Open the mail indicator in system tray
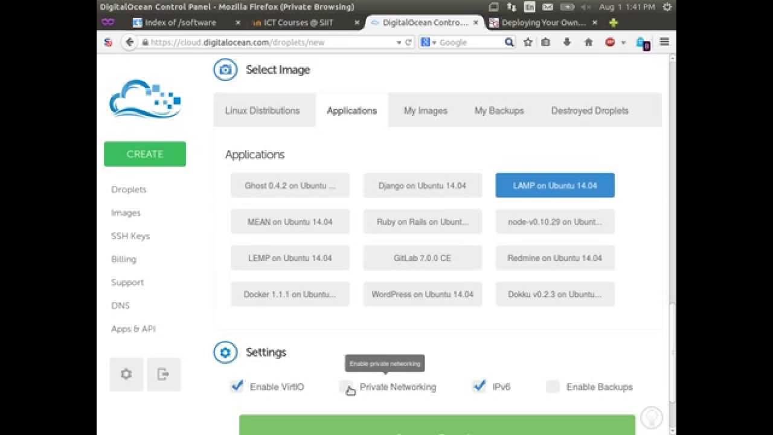 (x=547, y=7)
